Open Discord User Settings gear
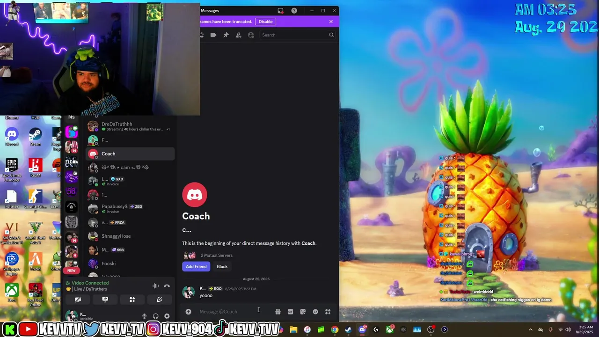The width and height of the screenshot is (599, 337). [167, 316]
